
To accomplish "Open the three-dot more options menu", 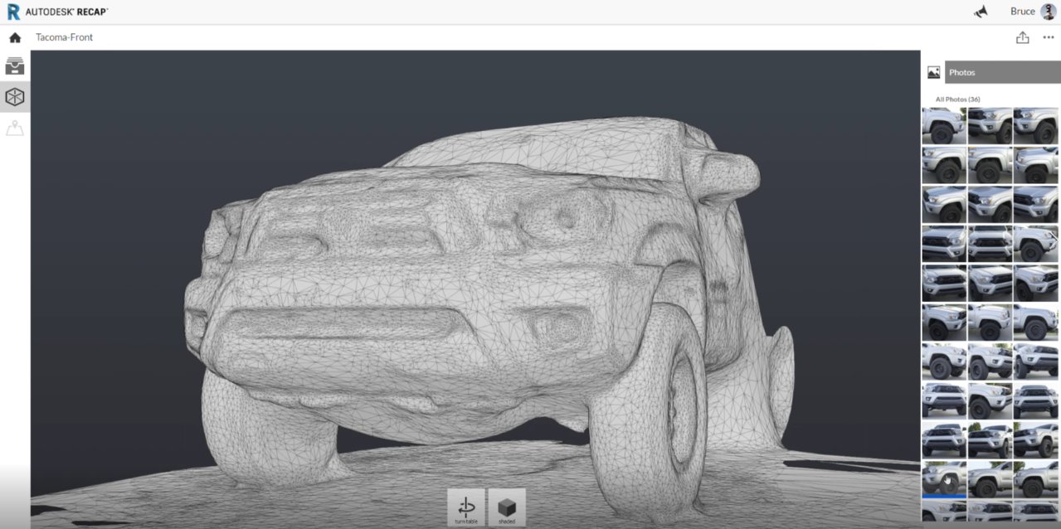I will [1049, 37].
